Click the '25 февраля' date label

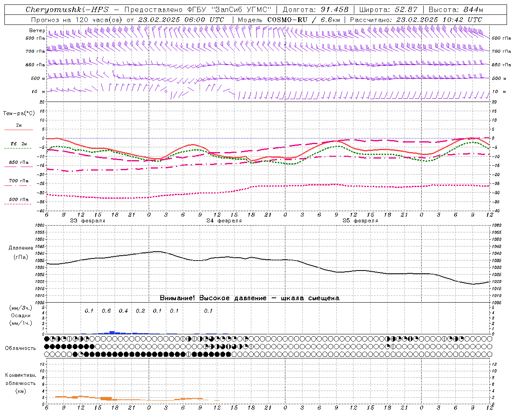click(360, 221)
